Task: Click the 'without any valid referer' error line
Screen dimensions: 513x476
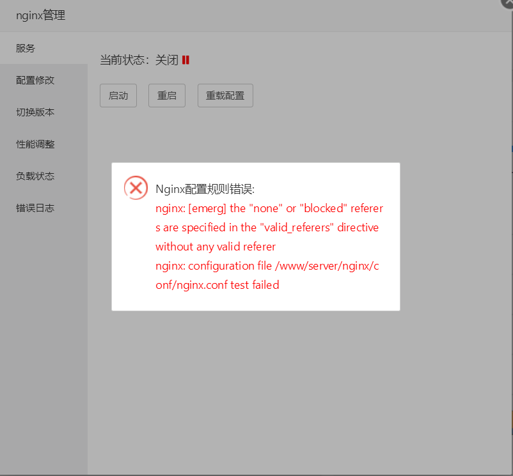Action: click(x=216, y=247)
